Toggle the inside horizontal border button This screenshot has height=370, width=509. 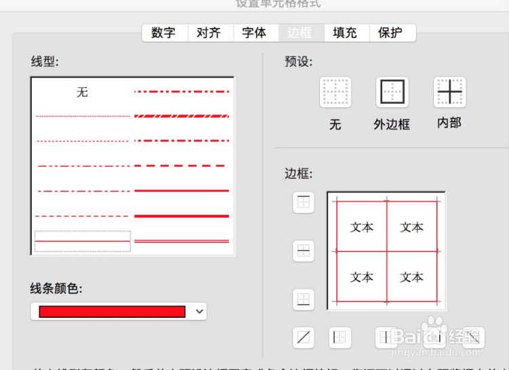pyautogui.click(x=304, y=251)
